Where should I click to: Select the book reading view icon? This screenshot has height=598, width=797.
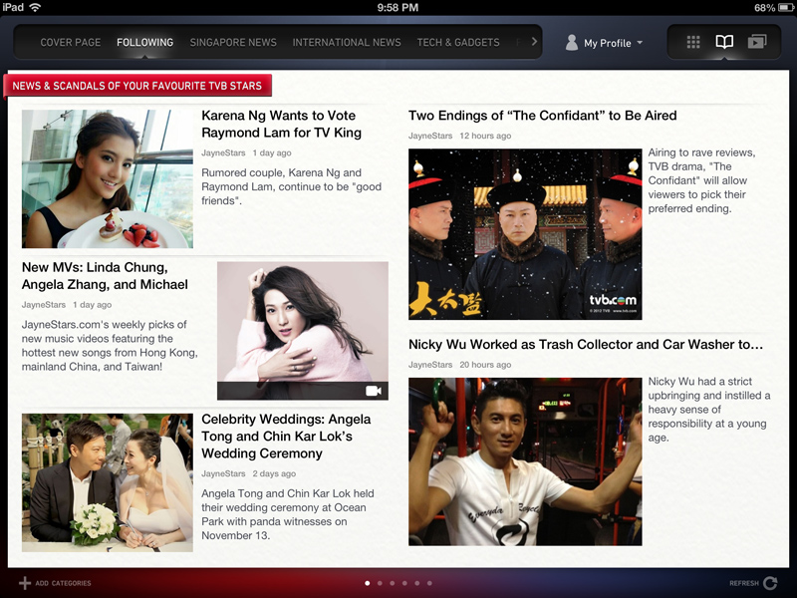724,43
